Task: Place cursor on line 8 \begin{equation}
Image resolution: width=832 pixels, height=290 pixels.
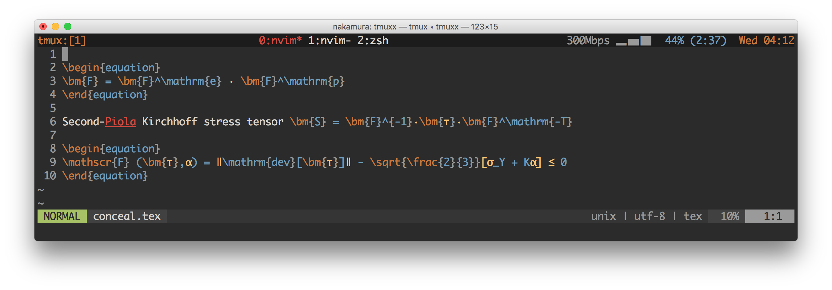Action: point(111,149)
